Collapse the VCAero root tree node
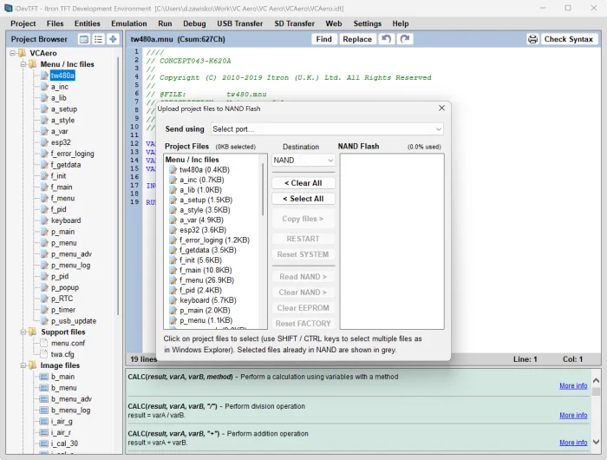This screenshot has height=460, width=607. click(13, 53)
